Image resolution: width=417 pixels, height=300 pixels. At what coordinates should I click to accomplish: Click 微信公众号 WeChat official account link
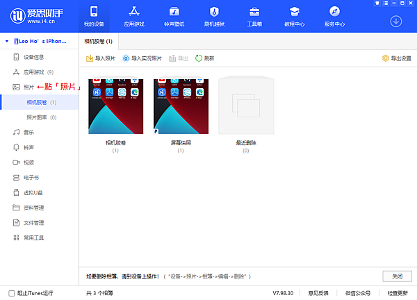point(358,293)
